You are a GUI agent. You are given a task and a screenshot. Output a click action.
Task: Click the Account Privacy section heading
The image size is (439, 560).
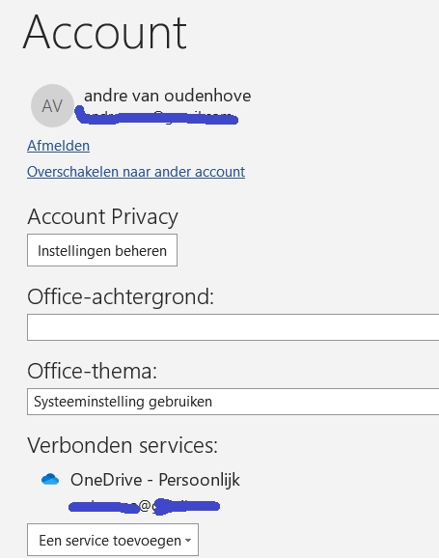pos(103,217)
